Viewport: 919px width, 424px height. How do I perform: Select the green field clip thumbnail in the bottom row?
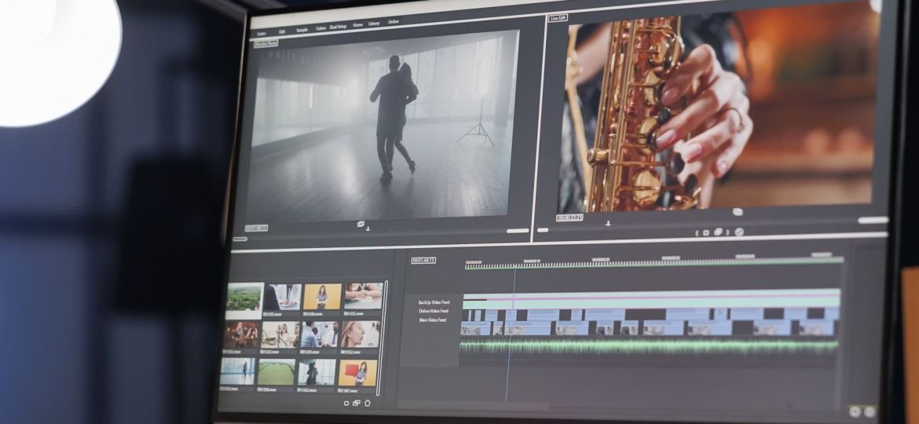pos(276,372)
